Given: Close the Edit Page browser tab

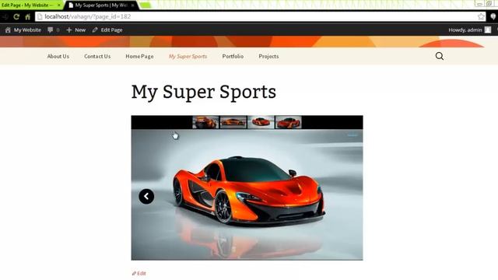Looking at the screenshot, I should coord(59,5).
